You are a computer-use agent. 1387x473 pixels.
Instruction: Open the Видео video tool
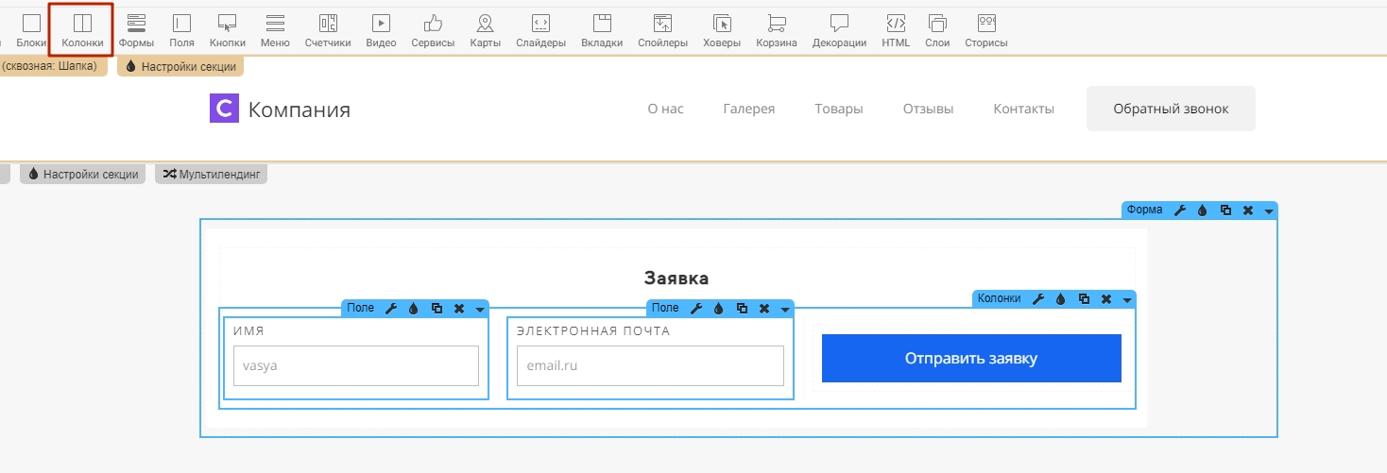[x=381, y=30]
